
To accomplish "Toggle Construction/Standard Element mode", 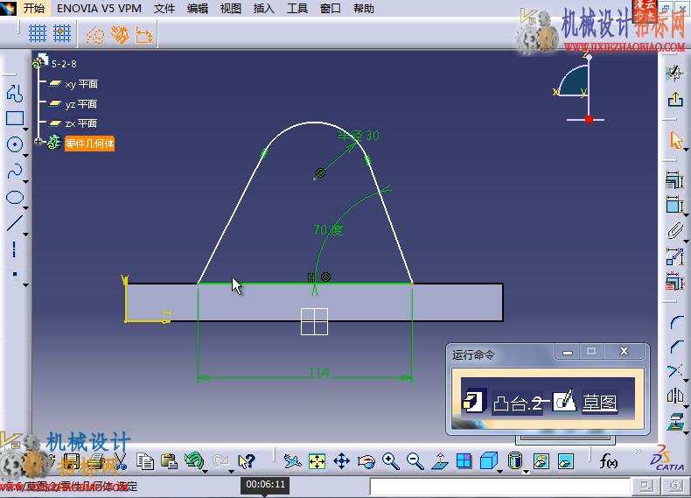I will (x=94, y=35).
